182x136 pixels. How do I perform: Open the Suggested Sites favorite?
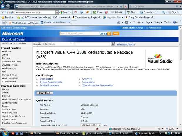pos(113,17)
